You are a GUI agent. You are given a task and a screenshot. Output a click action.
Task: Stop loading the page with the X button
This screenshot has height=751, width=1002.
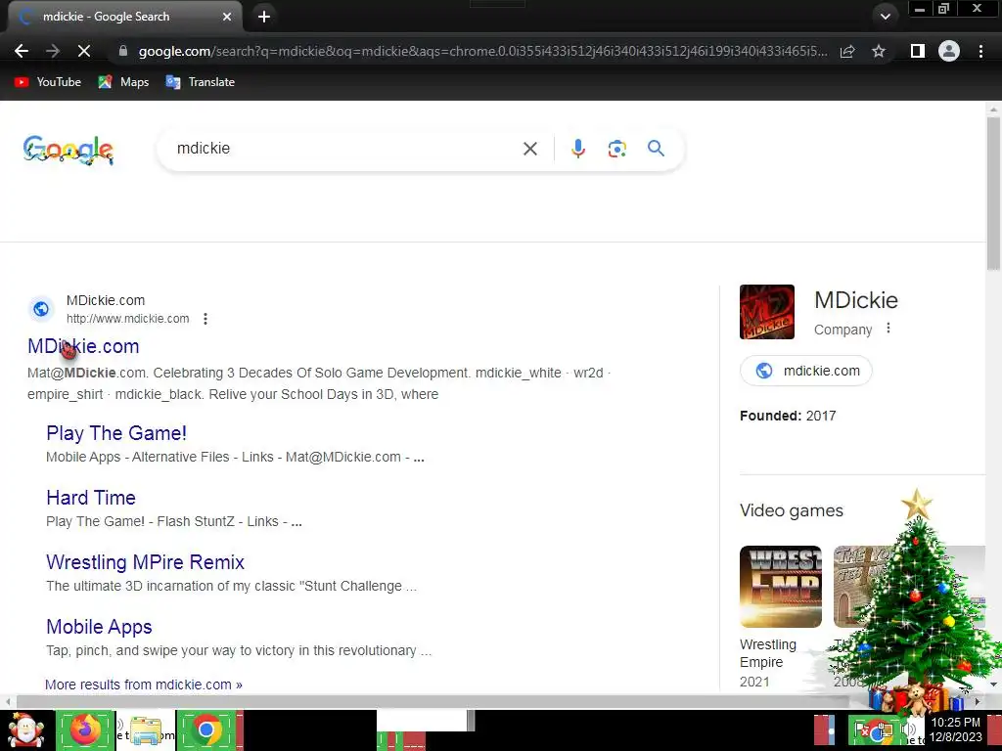coord(84,51)
